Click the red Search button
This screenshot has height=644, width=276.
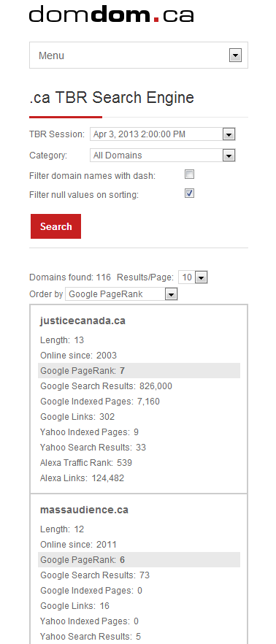pyautogui.click(x=55, y=226)
